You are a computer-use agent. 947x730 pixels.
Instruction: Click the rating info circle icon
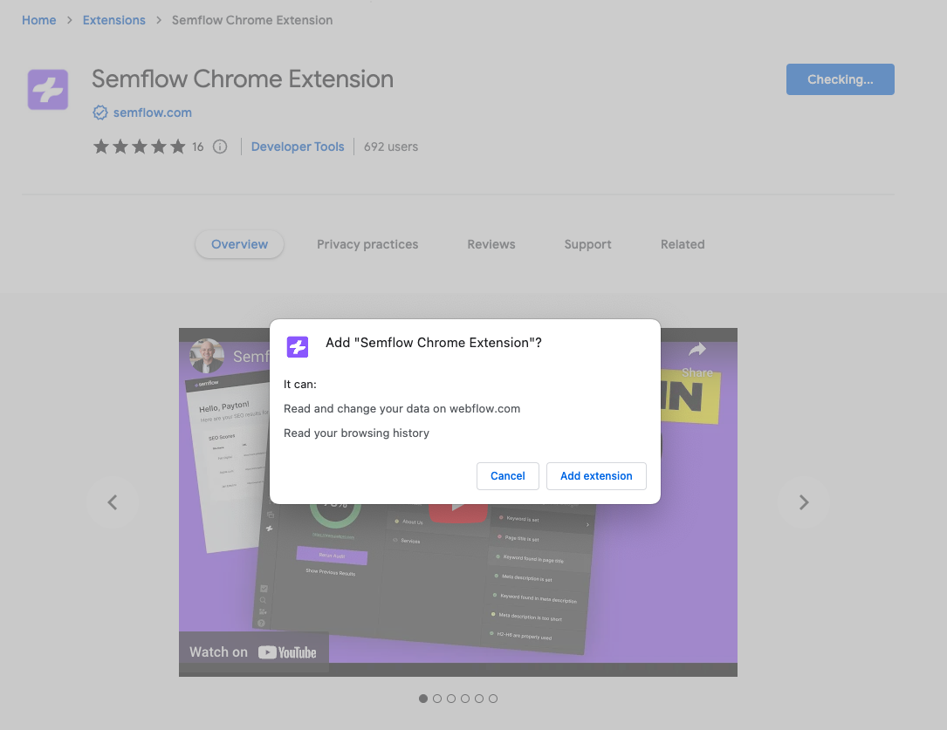coord(219,147)
